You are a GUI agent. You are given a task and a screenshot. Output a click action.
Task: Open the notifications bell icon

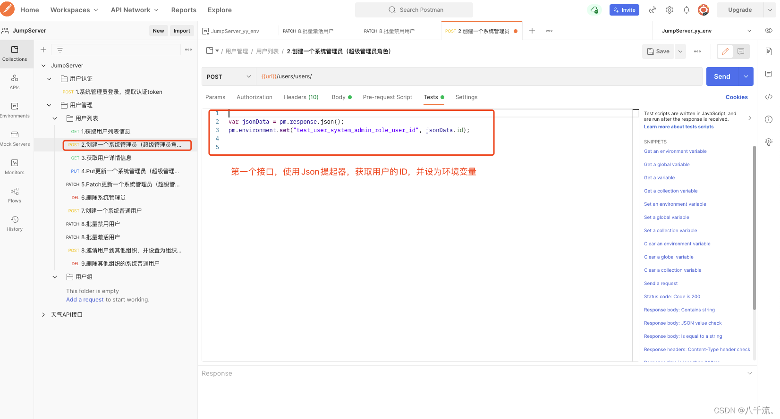pyautogui.click(x=687, y=10)
